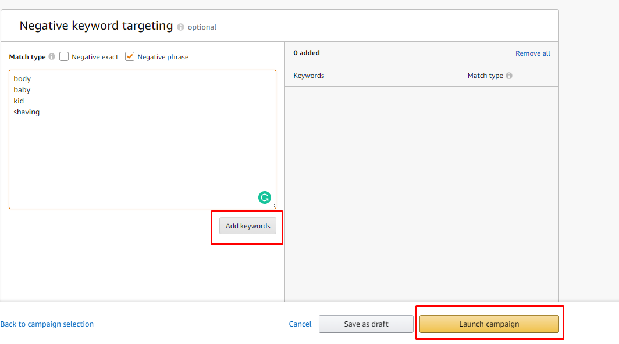
Task: Go back to campaign selection
Action: tap(47, 324)
